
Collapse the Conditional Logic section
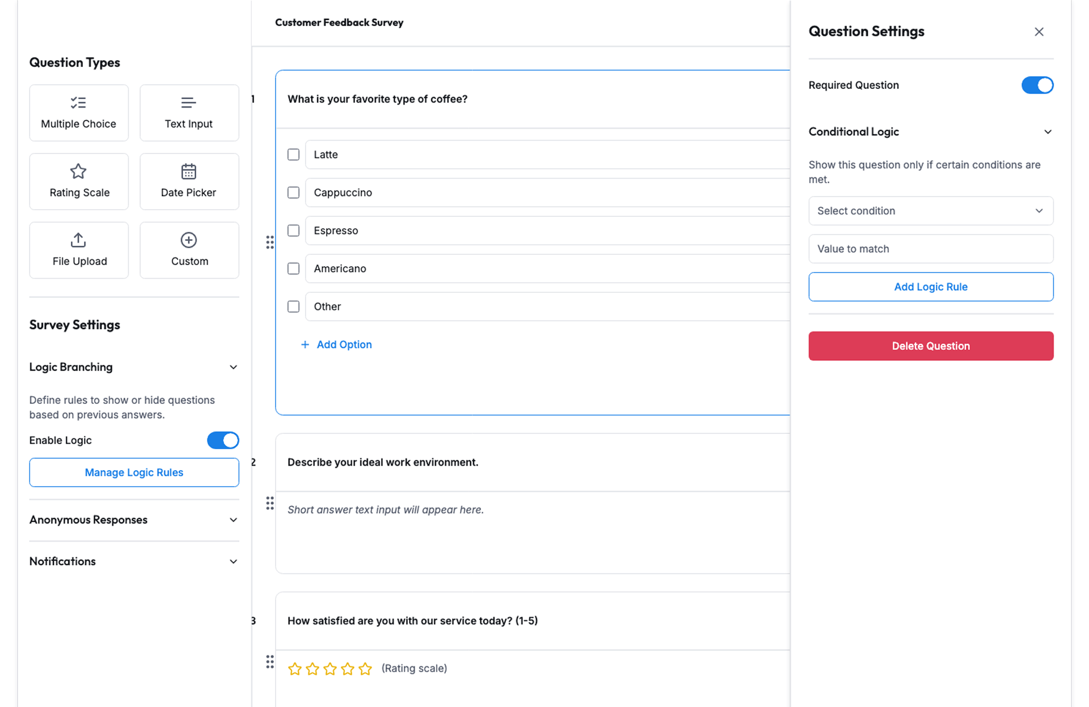[1047, 132]
